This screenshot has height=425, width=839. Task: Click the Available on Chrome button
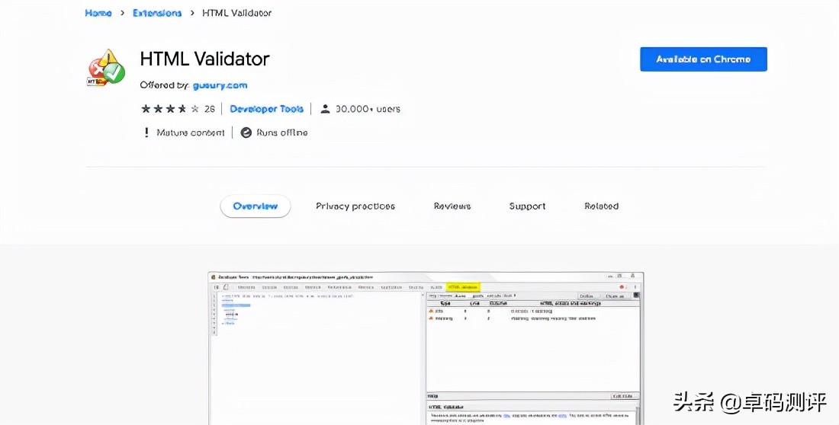click(x=703, y=59)
